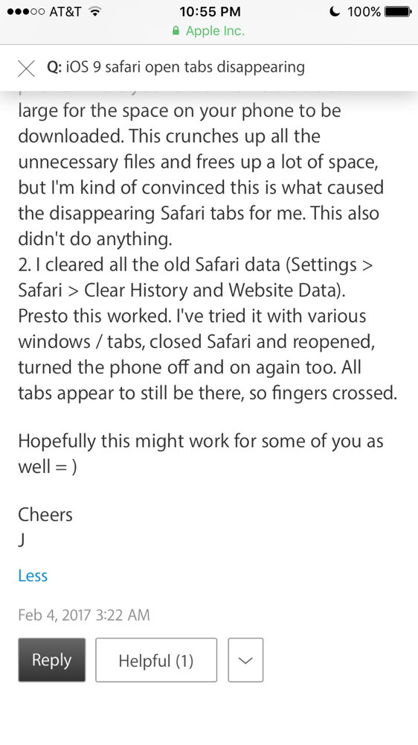Screen dimensions: 418x745
Task: Expand the chevron dropdown next to Helpful
Action: coord(245,660)
